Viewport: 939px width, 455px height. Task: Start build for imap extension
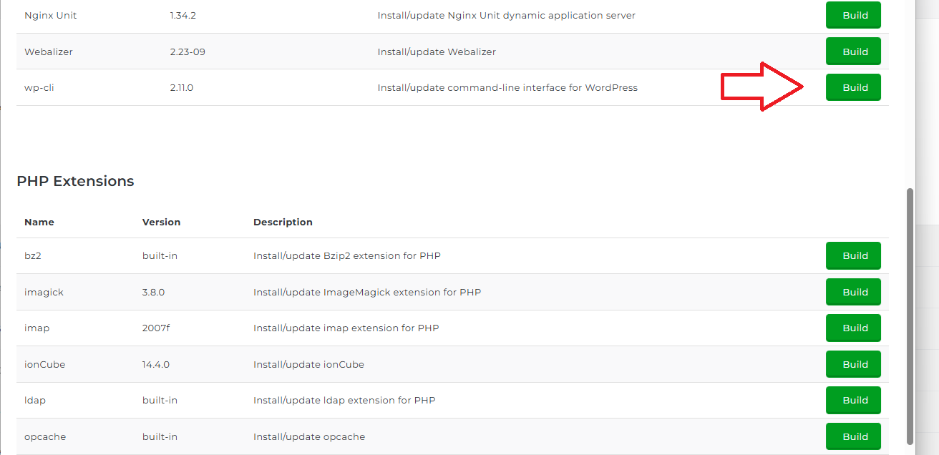pyautogui.click(x=853, y=328)
